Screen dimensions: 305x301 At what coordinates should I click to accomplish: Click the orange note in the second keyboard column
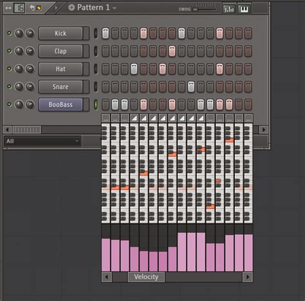(x=115, y=188)
